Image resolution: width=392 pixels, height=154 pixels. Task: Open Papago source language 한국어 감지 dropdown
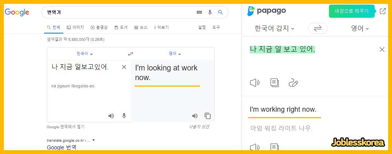[274, 28]
